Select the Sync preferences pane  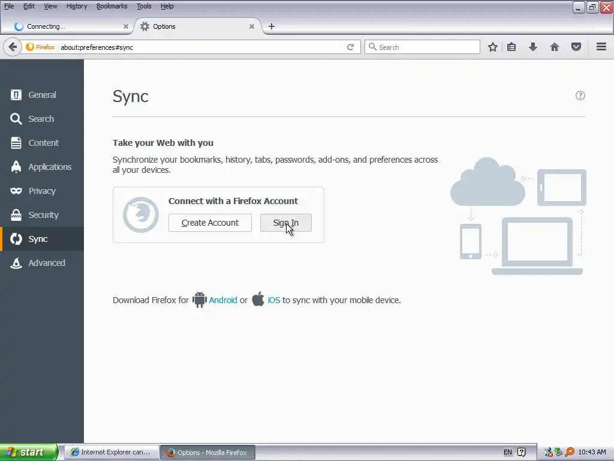point(42,239)
